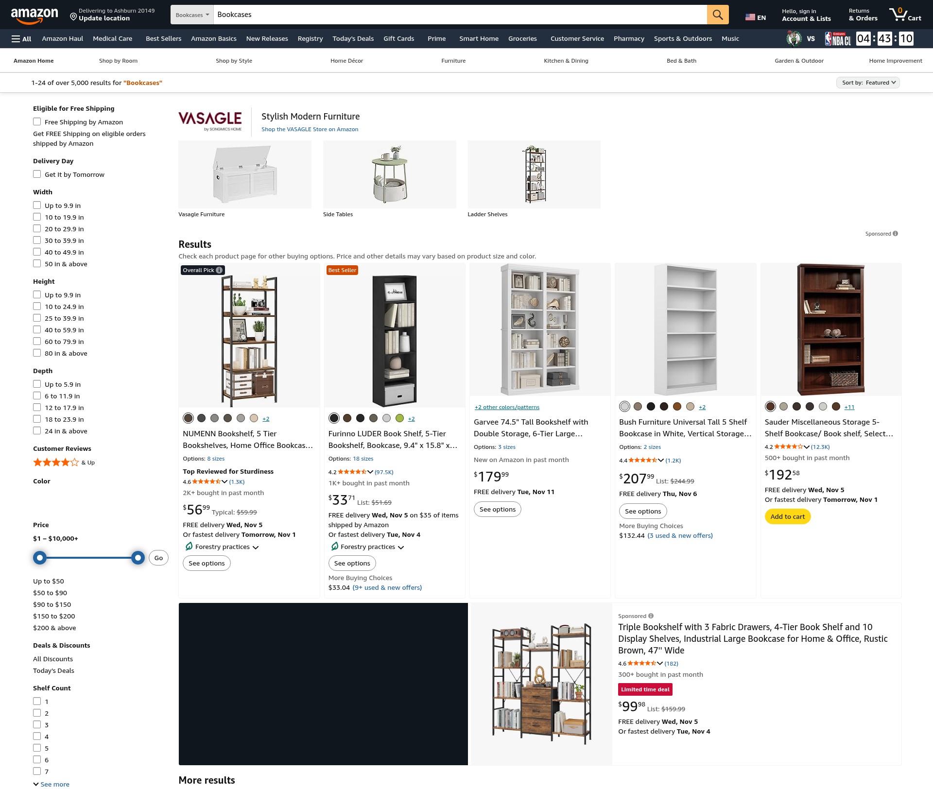
Task: Click Furinno Forestry practices leaf icon
Action: coord(335,547)
